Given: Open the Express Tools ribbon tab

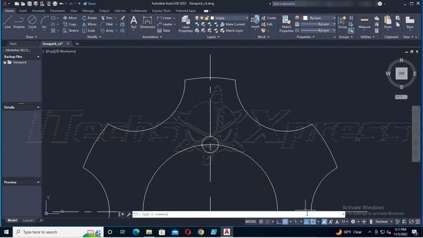Looking at the screenshot, I should click(161, 11).
